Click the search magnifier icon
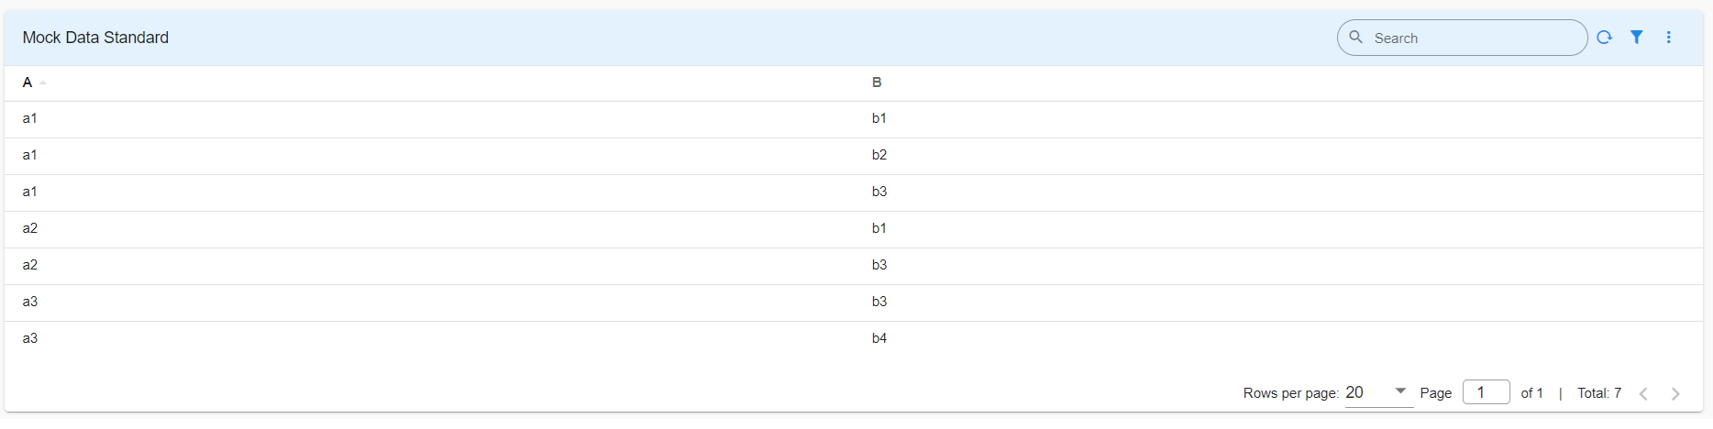The image size is (1713, 429). (x=1355, y=38)
